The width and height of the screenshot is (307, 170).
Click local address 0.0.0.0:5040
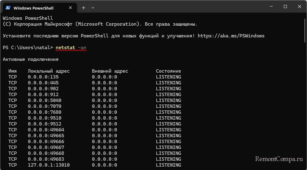tap(45, 100)
